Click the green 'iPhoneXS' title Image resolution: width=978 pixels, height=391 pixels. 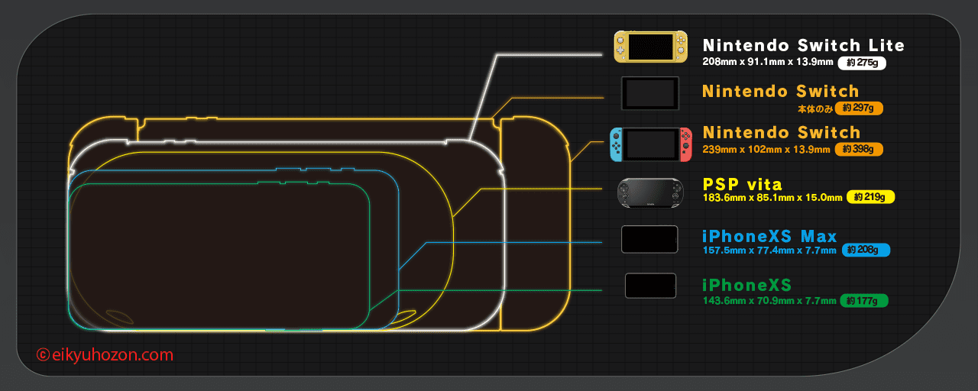747,286
